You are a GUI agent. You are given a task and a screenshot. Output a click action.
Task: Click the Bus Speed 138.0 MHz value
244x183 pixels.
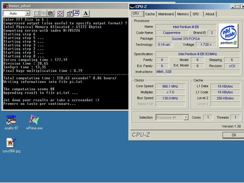(170, 98)
